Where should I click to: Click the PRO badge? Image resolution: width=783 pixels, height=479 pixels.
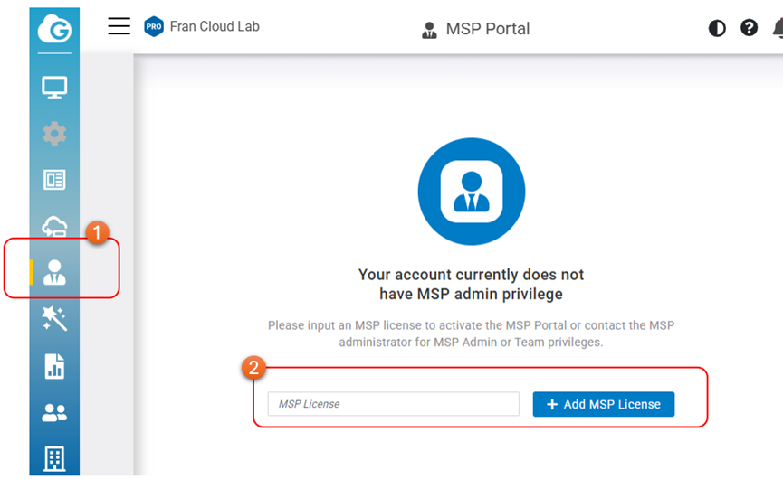(153, 27)
